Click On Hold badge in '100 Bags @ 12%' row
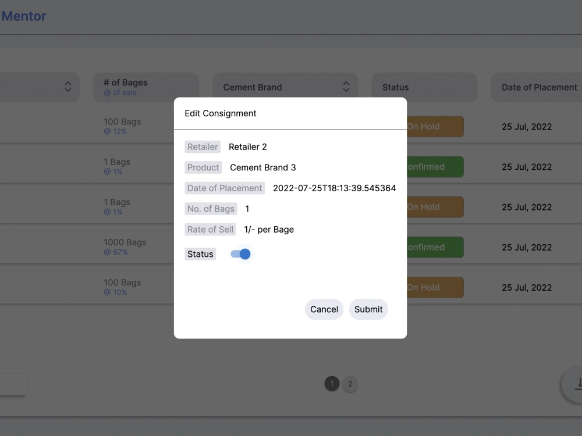 click(x=435, y=126)
